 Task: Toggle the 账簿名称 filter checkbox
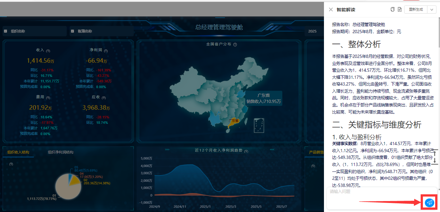click(72, 31)
